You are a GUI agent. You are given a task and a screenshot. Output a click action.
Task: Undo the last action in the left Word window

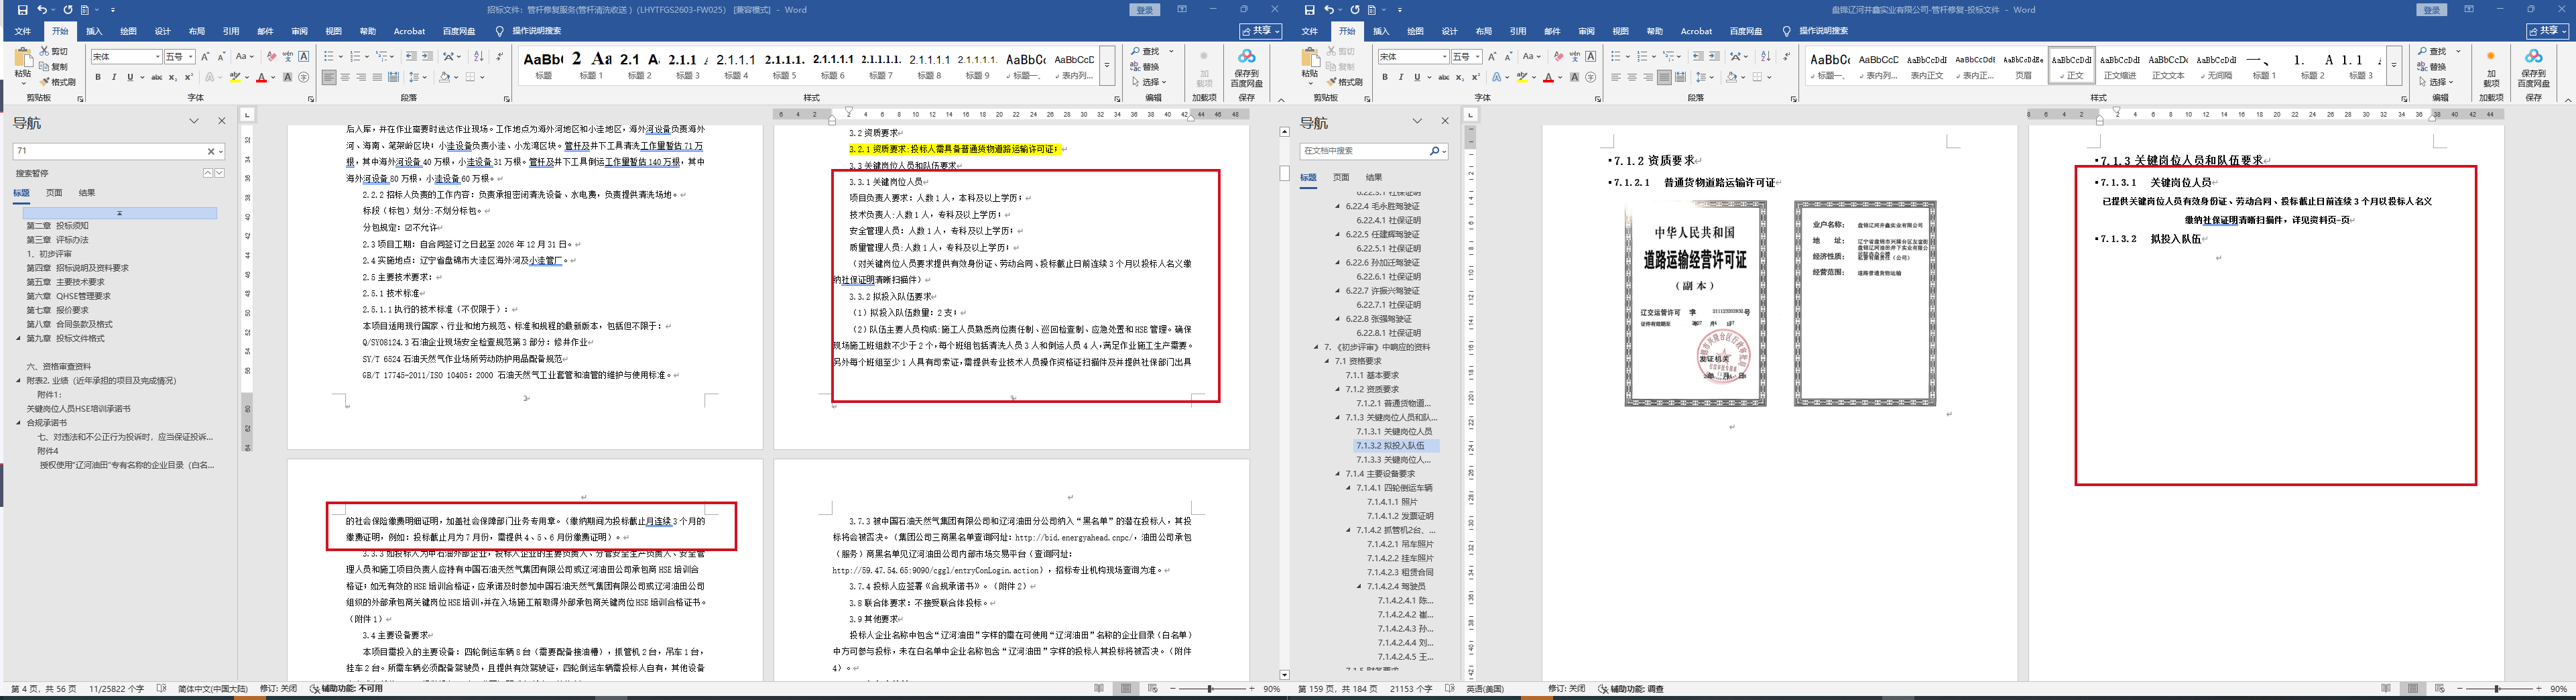point(42,10)
